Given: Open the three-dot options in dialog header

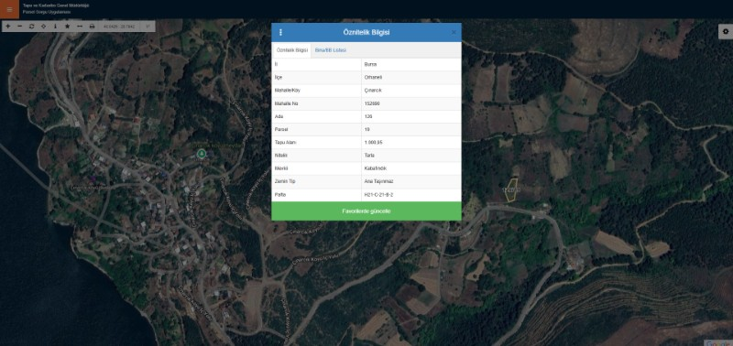Looking at the screenshot, I should (x=280, y=32).
